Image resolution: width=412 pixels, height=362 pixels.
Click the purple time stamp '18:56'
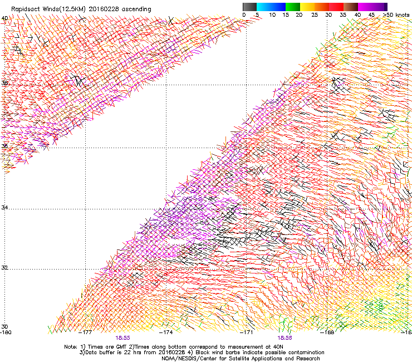click(x=285, y=338)
